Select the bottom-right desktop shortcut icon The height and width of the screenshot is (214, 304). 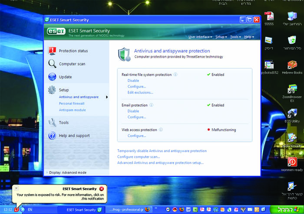tap(292, 191)
